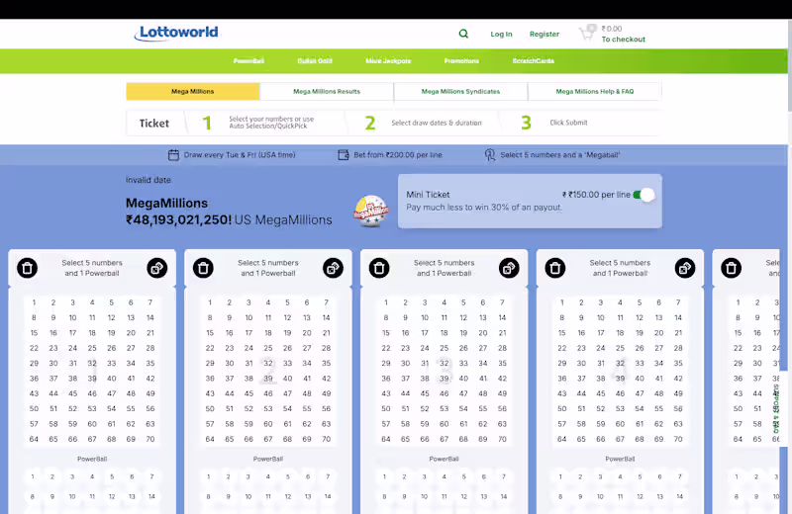Pick number 5 on the fourth ticket
792x514 pixels.
[640, 302]
